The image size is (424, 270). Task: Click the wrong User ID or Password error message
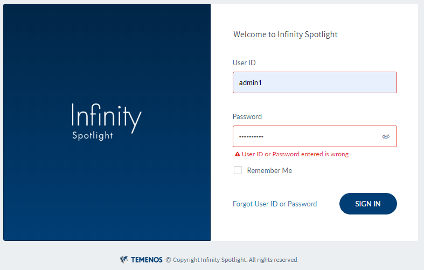point(295,154)
